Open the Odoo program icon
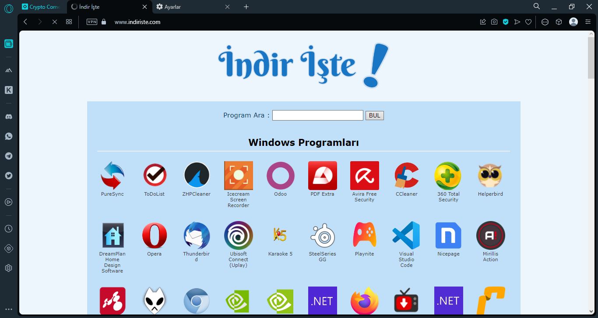The width and height of the screenshot is (598, 318). point(281,176)
